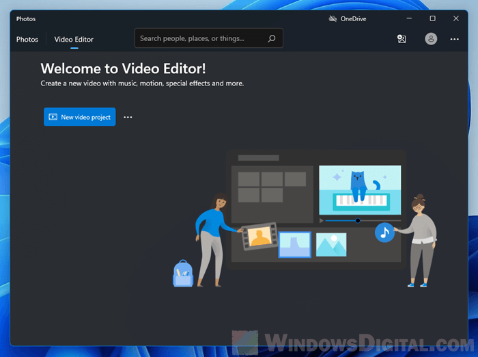
Task: Open more options beside New video project
Action: tap(128, 117)
